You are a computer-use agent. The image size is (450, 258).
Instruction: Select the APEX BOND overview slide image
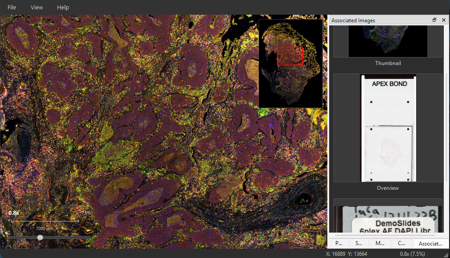(388, 128)
